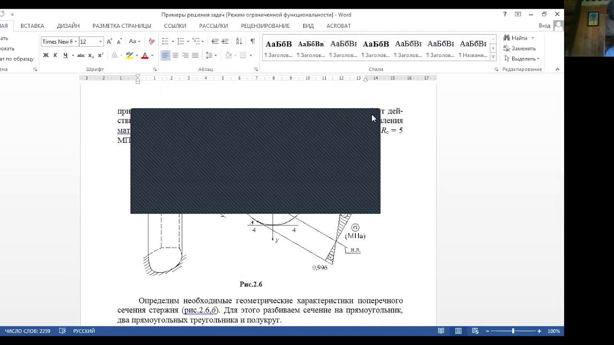The image size is (614, 345).
Task: Justify the paragraph text
Action: click(195, 56)
